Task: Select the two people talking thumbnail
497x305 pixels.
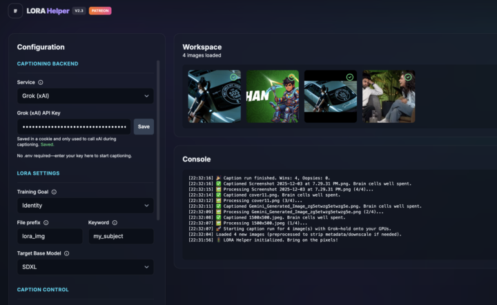Action: [x=389, y=97]
